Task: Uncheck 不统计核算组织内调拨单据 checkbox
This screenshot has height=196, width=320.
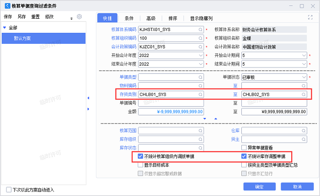Action: click(x=141, y=156)
